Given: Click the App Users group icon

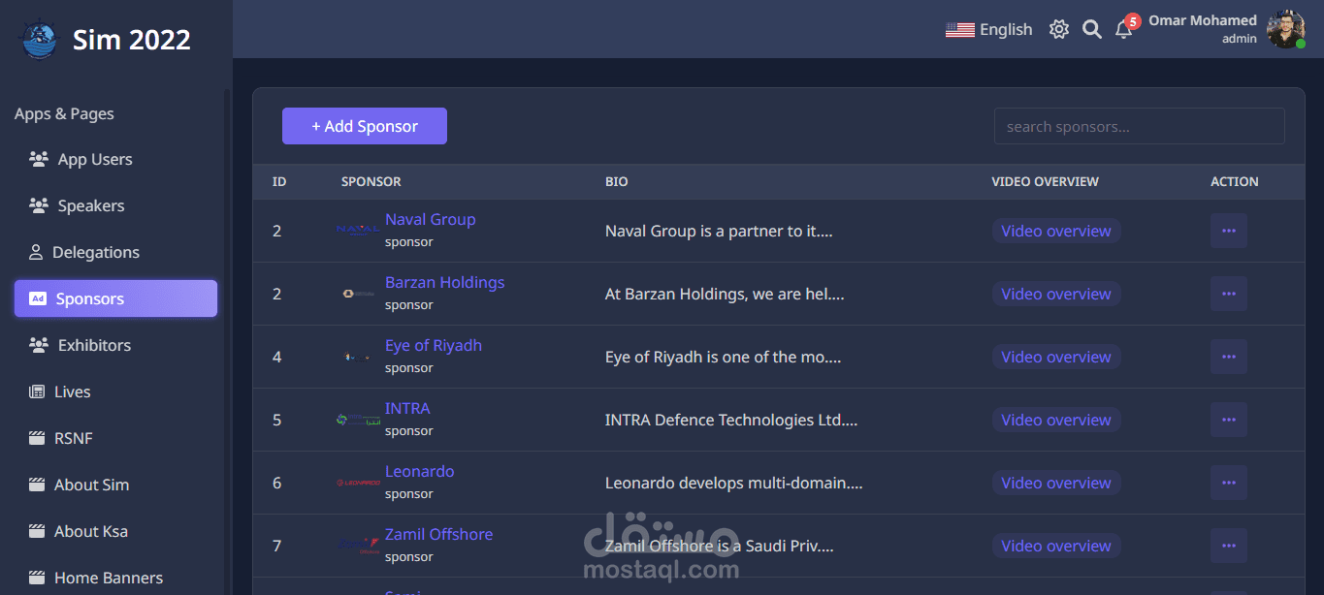Looking at the screenshot, I should [39, 159].
